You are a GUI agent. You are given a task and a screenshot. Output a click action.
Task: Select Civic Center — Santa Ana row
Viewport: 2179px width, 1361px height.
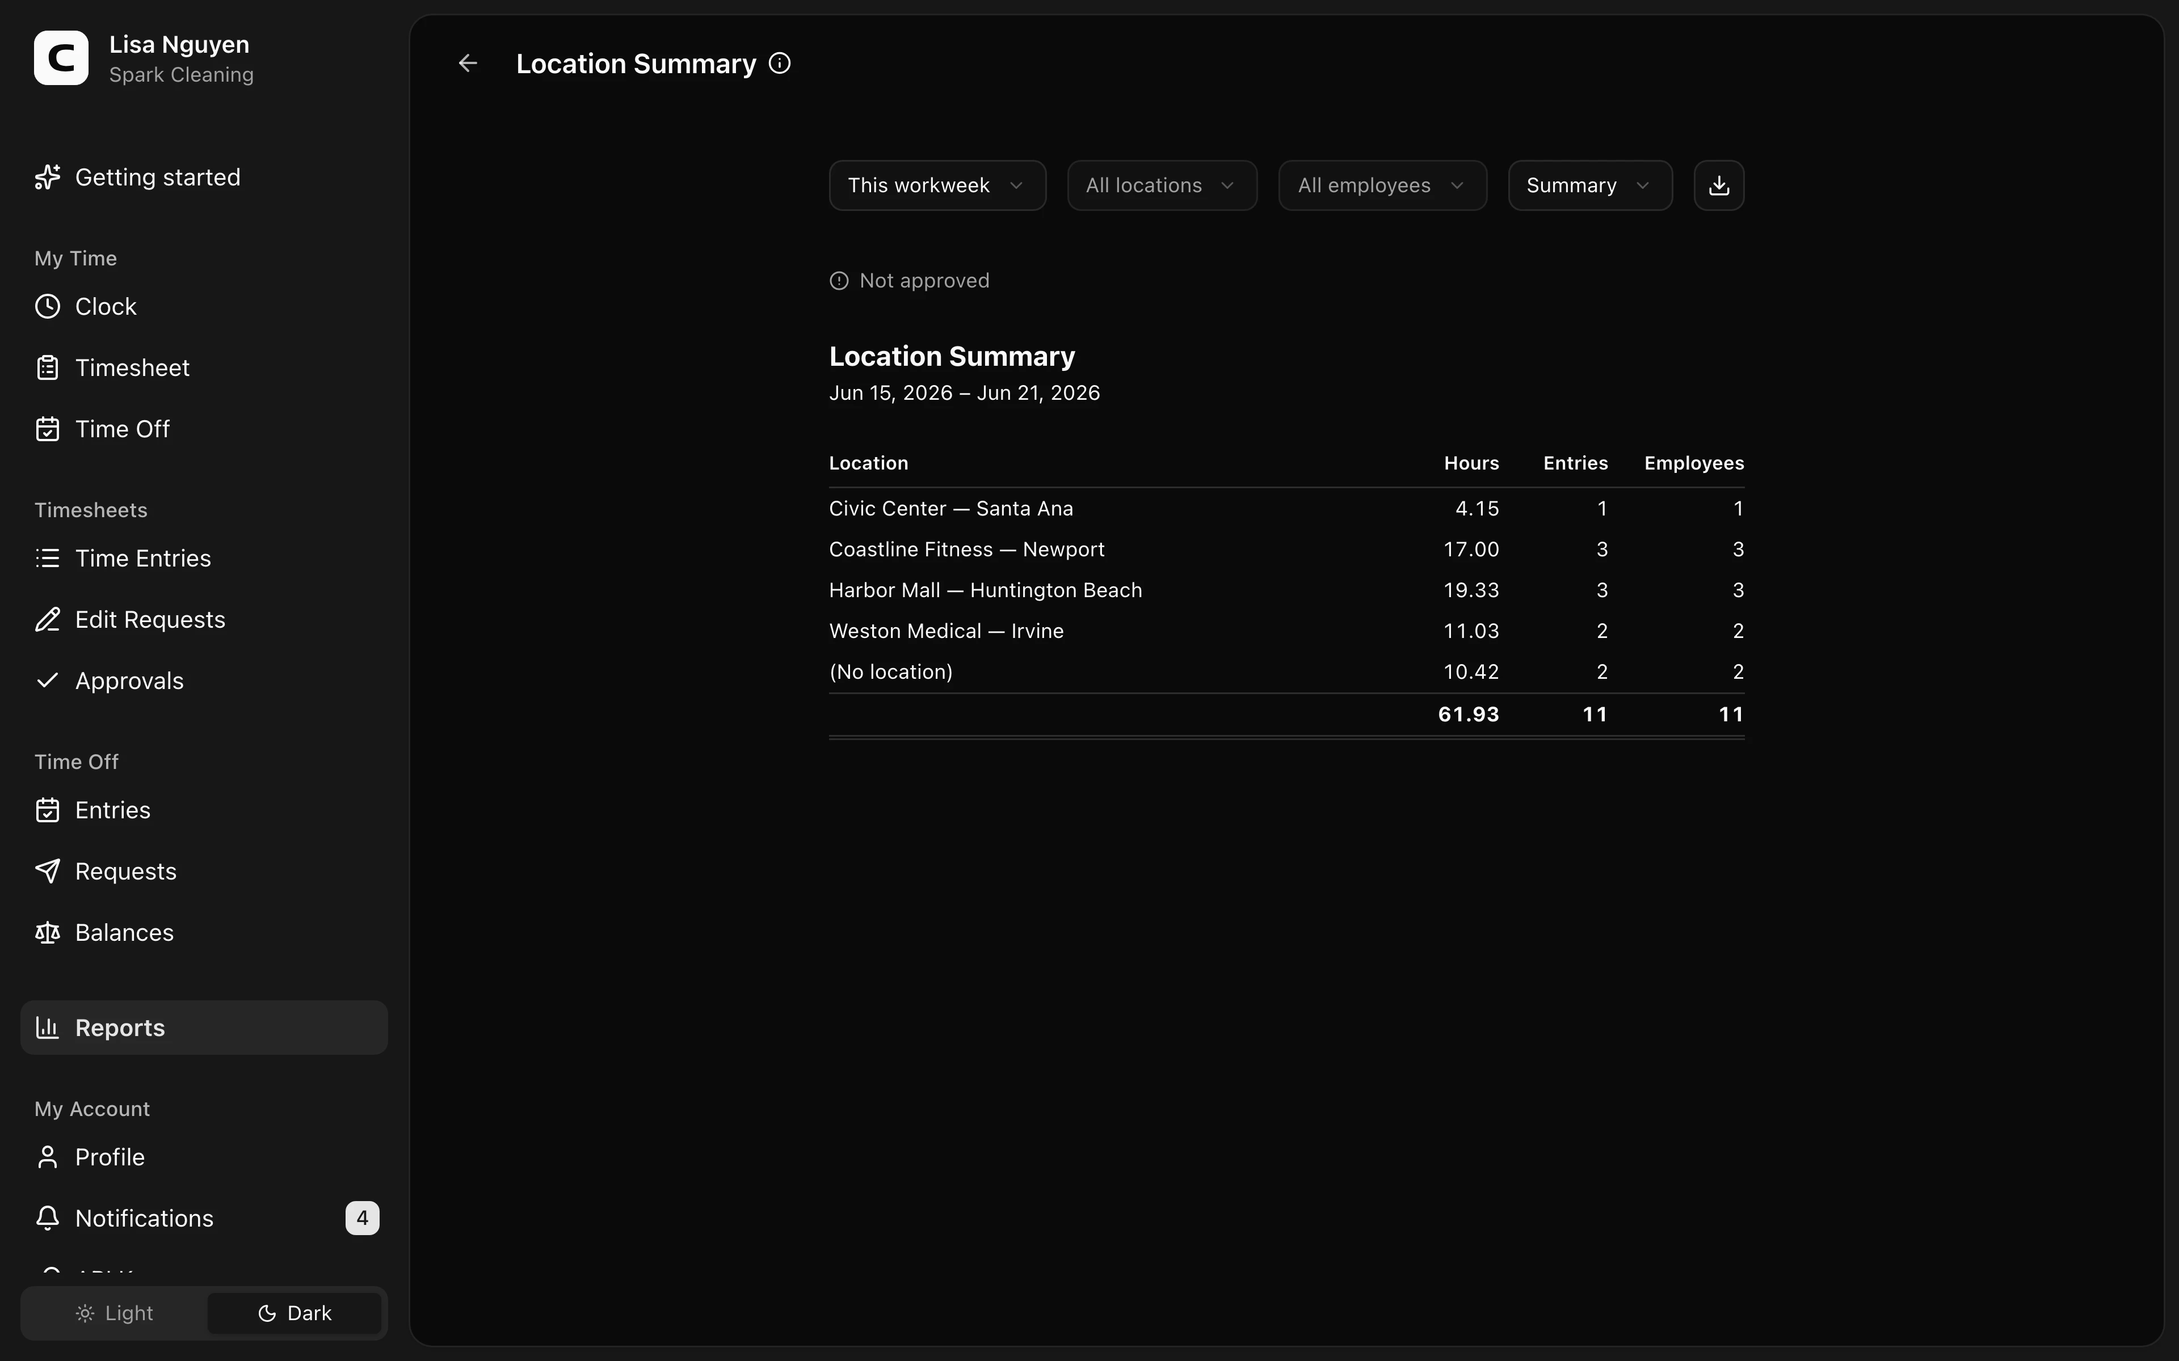[1286, 509]
